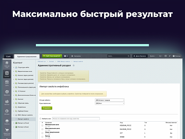The width and height of the screenshot is (185, 139).
Task: Expand the Инфоблоки tree node
Action: [14, 107]
